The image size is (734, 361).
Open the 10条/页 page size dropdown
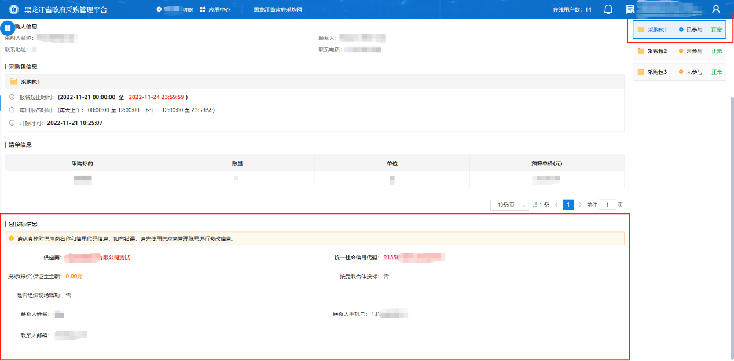pyautogui.click(x=509, y=205)
